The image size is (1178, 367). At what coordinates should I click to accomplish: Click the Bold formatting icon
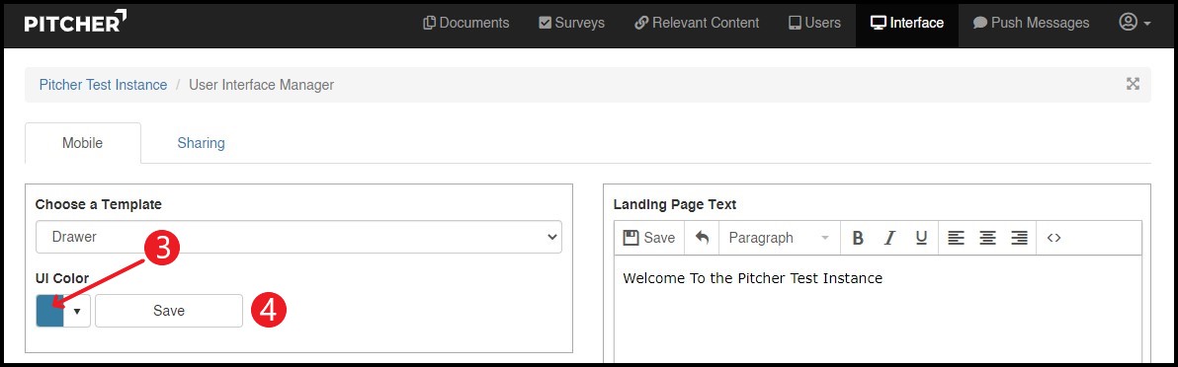(x=857, y=238)
